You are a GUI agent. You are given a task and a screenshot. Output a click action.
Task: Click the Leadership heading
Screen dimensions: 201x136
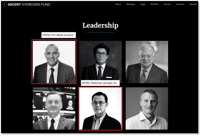(x=100, y=25)
